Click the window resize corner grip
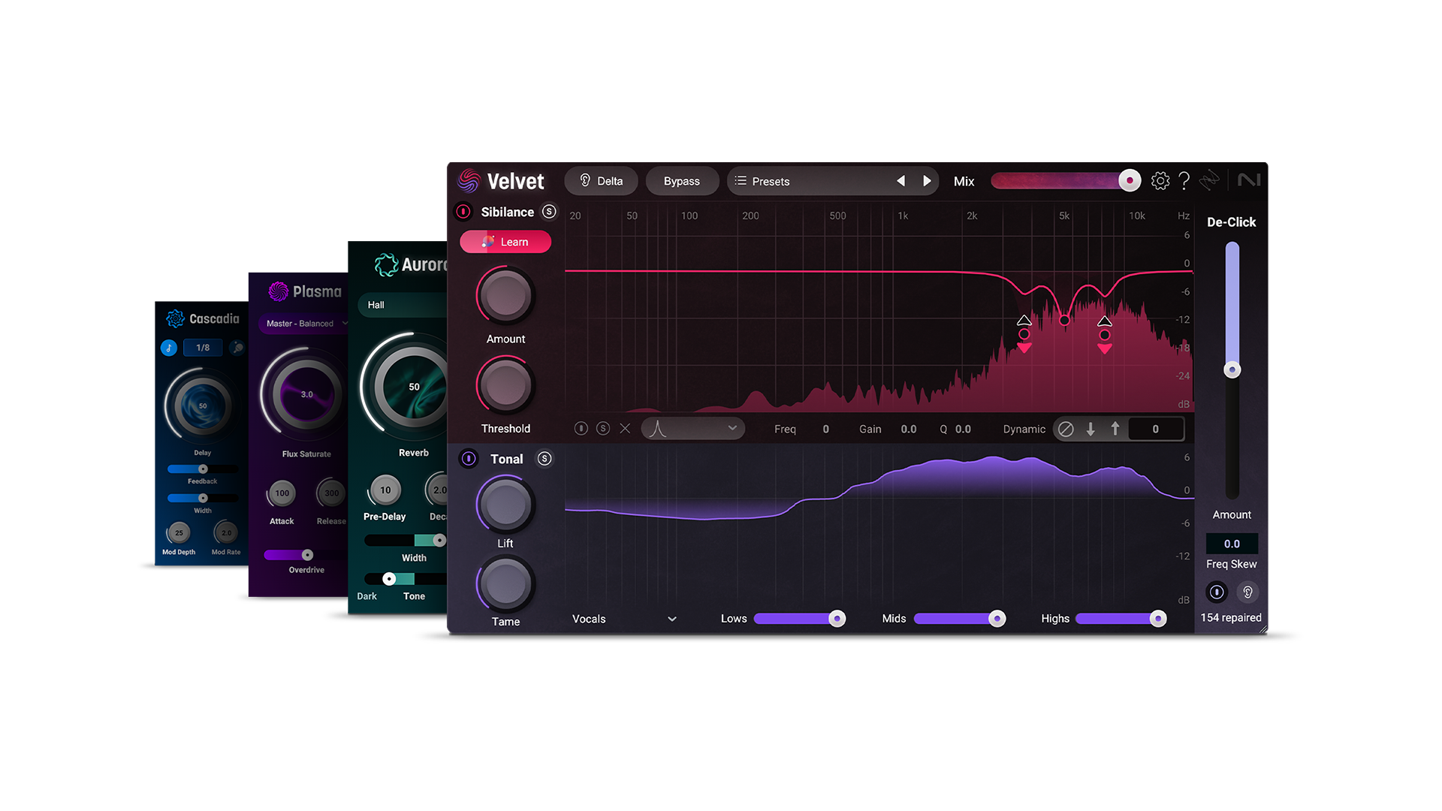This screenshot has height=811, width=1442. coord(1263,629)
